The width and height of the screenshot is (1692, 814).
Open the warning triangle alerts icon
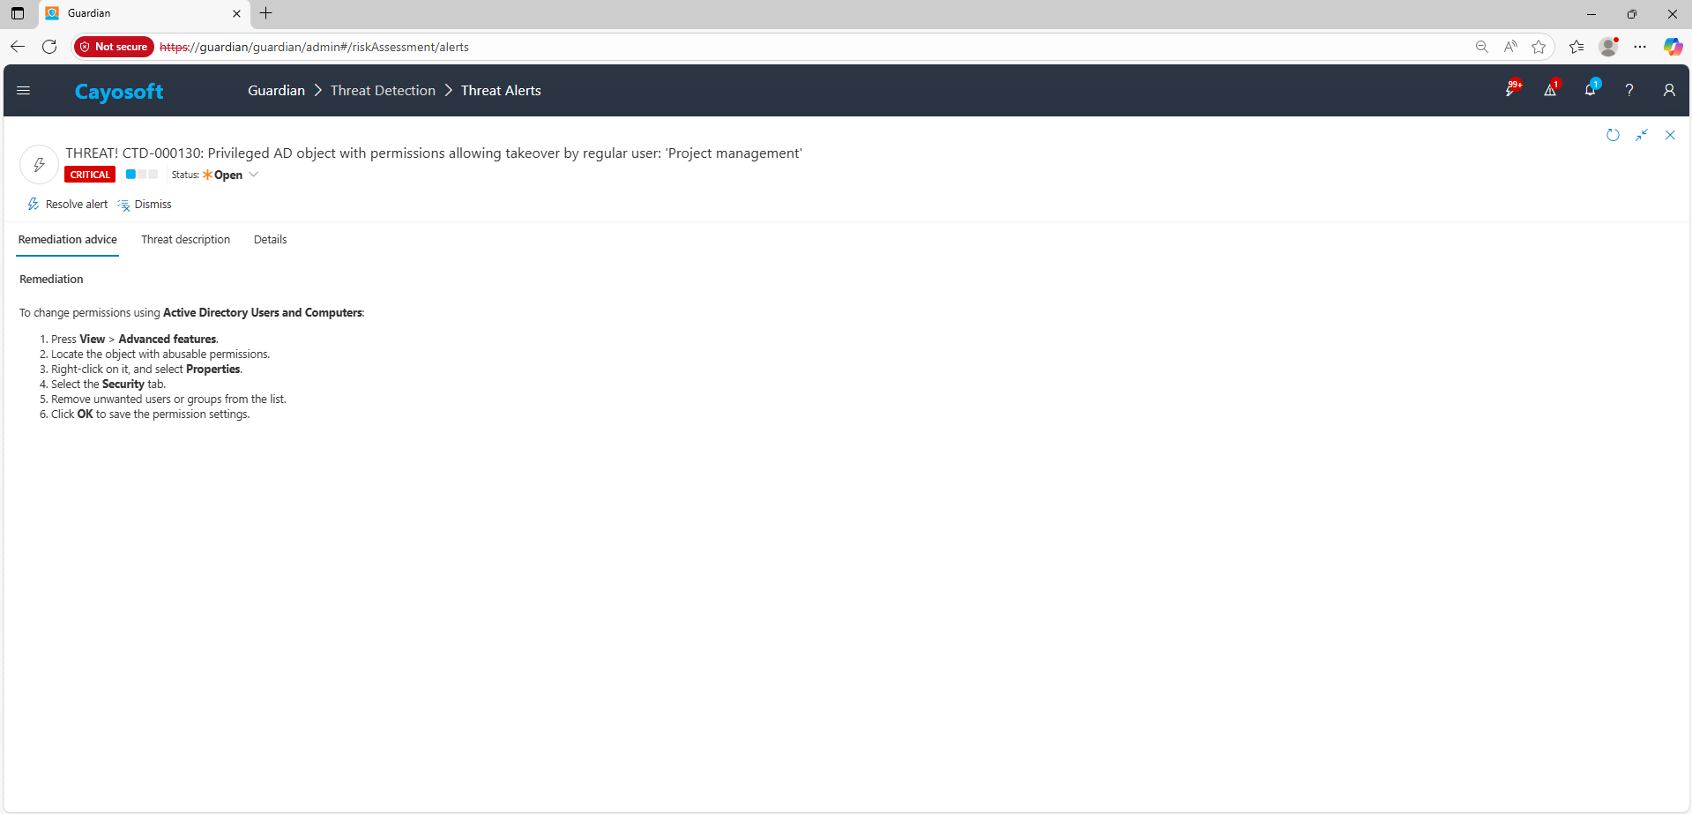coord(1550,90)
